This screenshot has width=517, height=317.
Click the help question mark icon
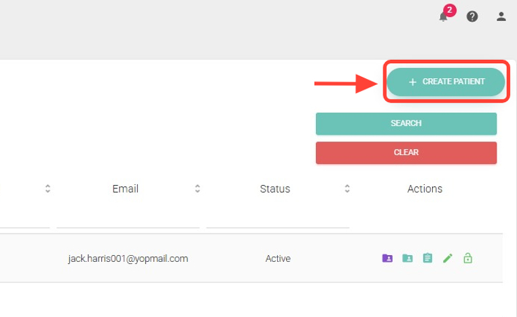[472, 16]
